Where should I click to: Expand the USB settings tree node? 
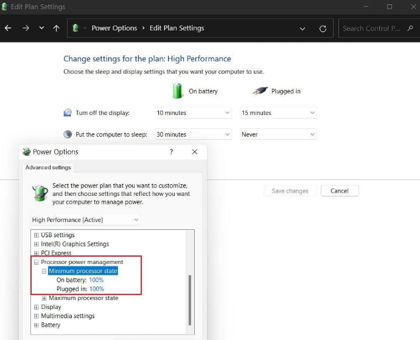(x=37, y=235)
